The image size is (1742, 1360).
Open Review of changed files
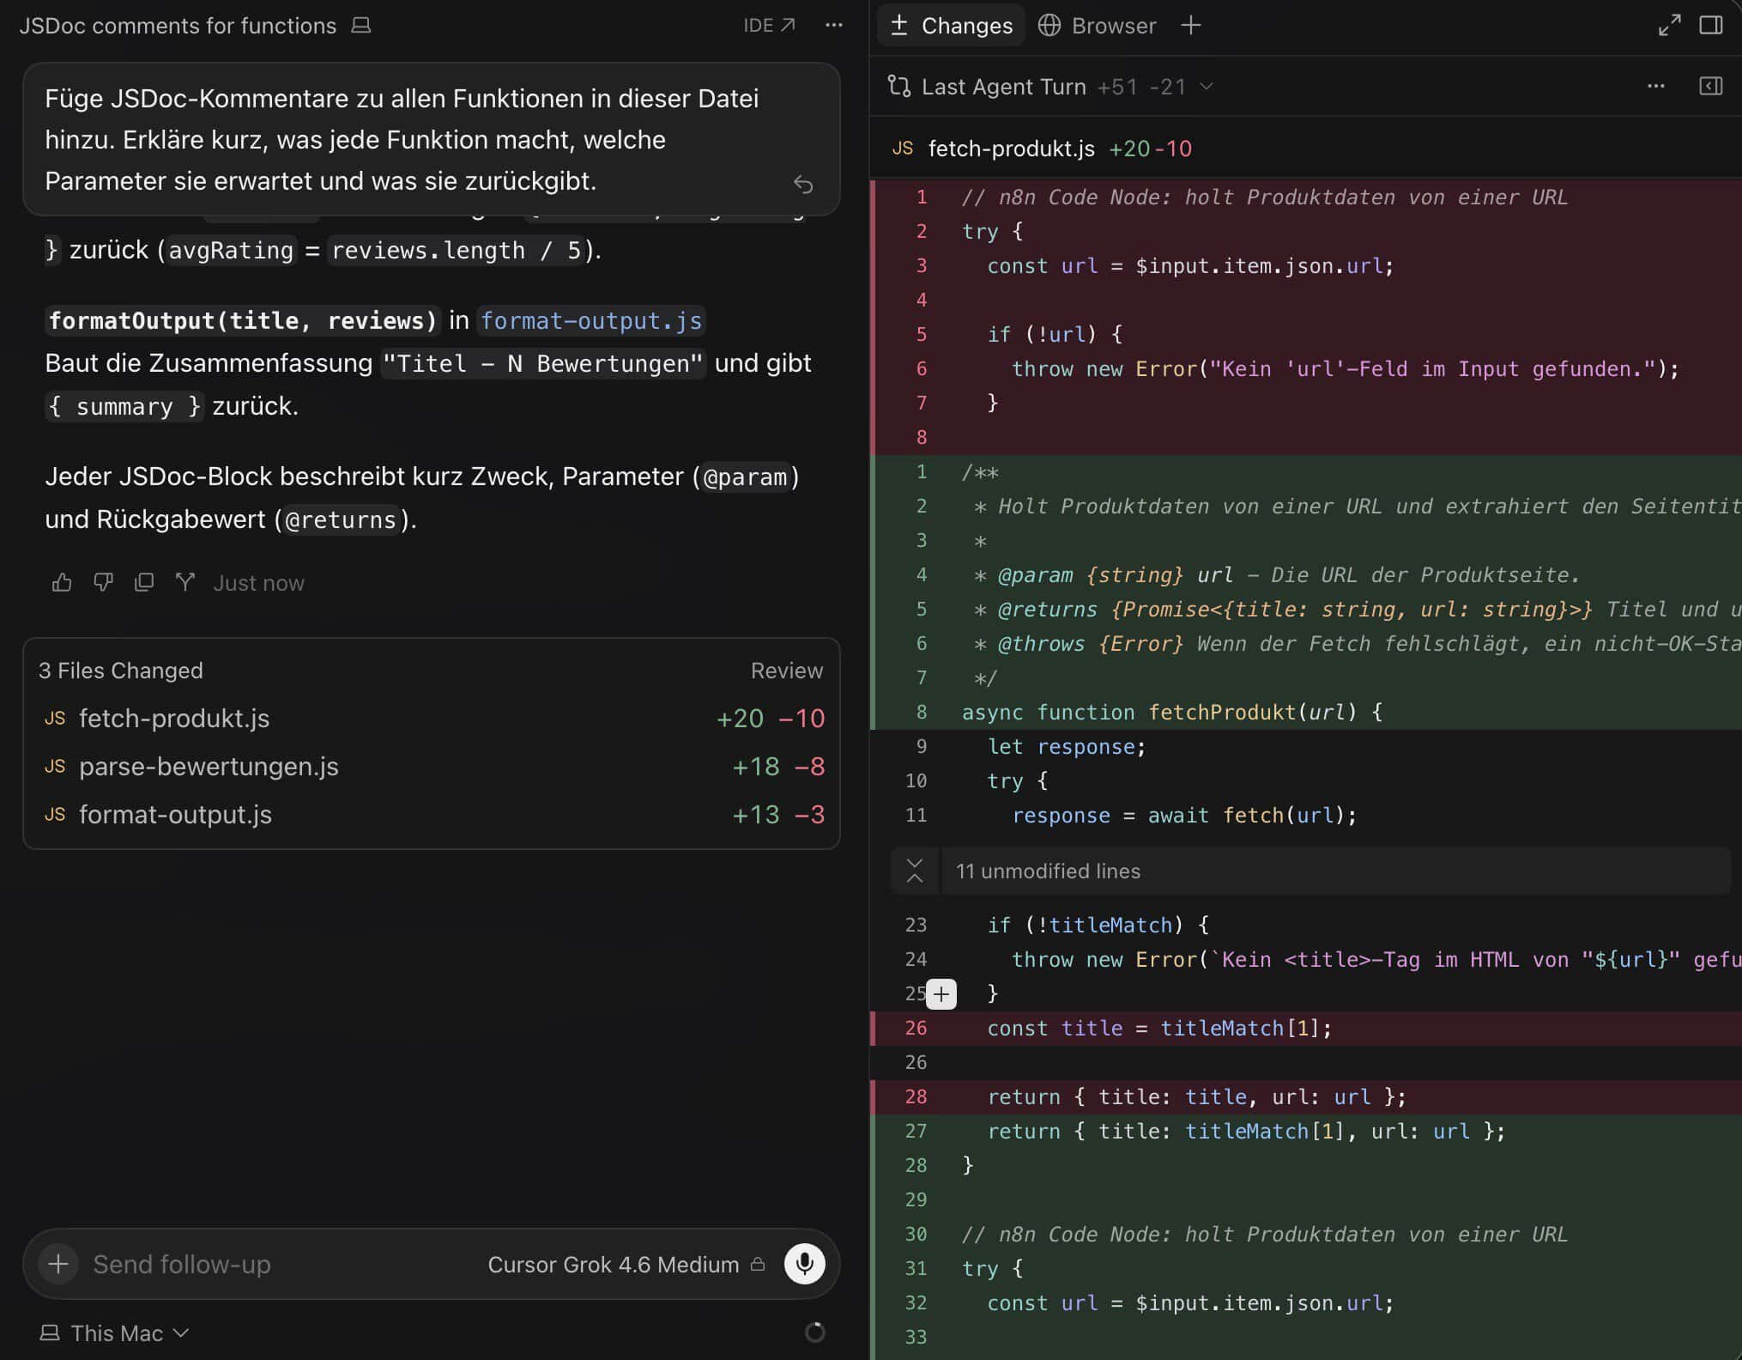tap(786, 671)
